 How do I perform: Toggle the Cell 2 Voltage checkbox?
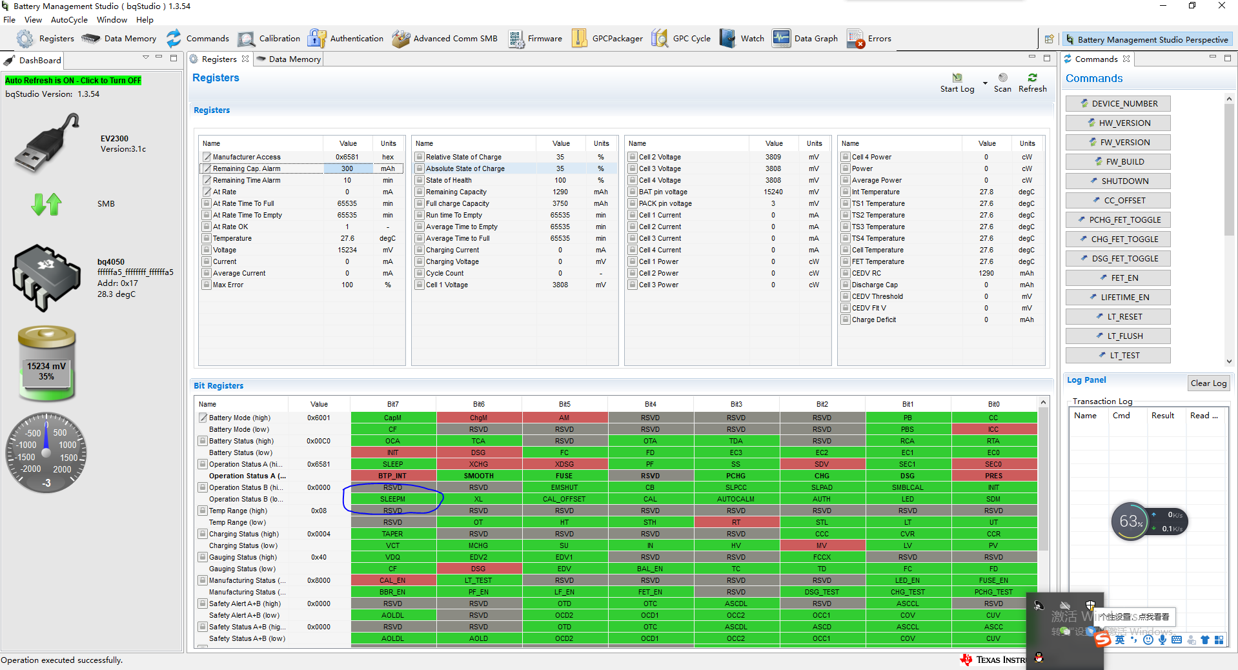pos(633,157)
